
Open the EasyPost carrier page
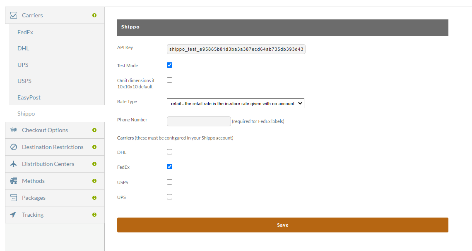coord(29,97)
